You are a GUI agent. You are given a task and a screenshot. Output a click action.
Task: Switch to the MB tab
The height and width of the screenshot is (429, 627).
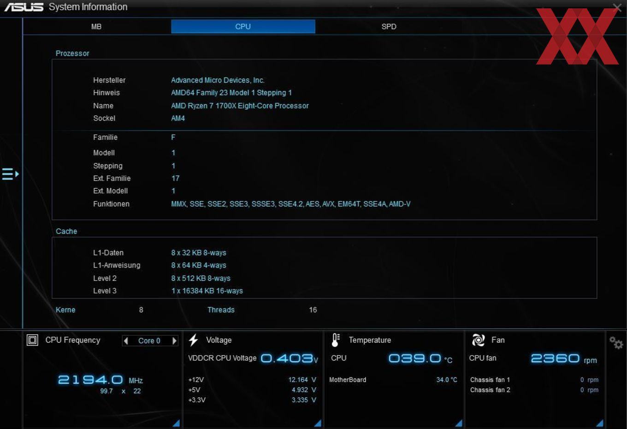coord(96,27)
